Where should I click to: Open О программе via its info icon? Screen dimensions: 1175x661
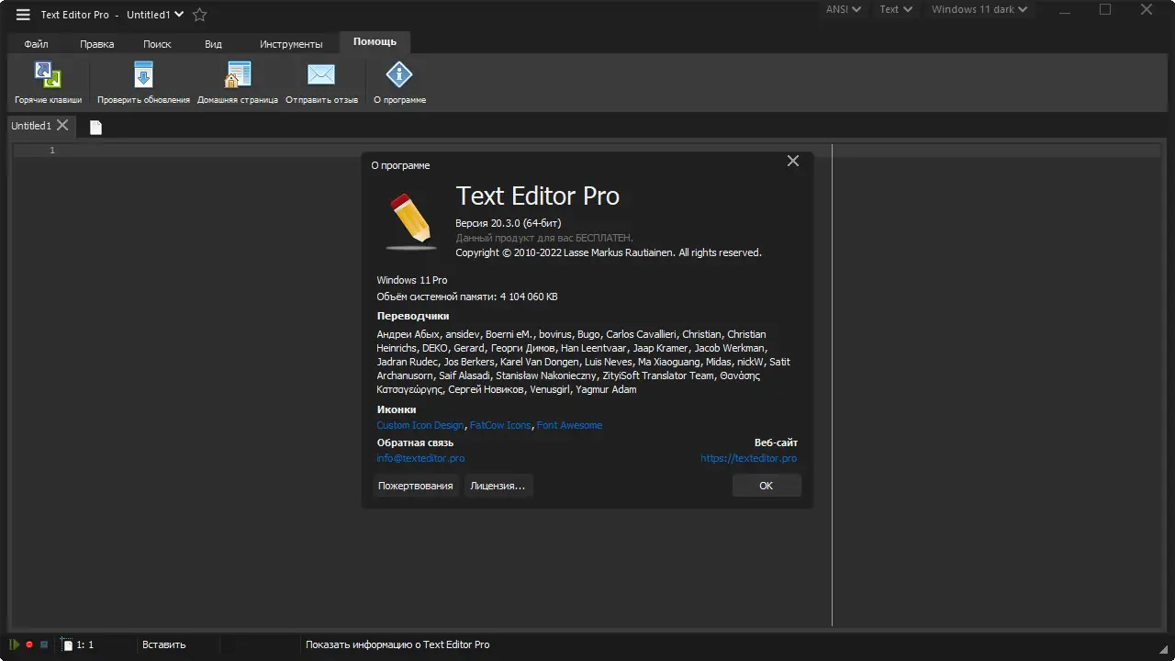[x=399, y=81]
